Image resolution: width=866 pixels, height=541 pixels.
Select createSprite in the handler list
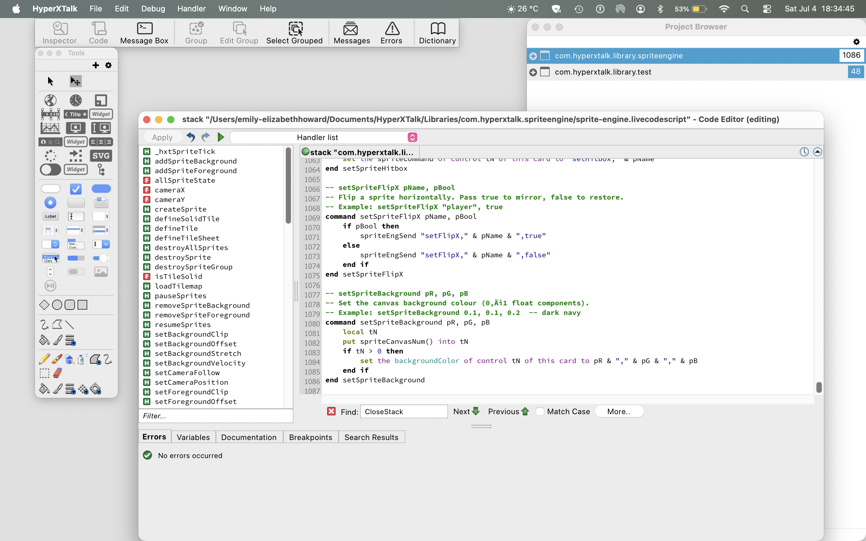[x=180, y=209]
